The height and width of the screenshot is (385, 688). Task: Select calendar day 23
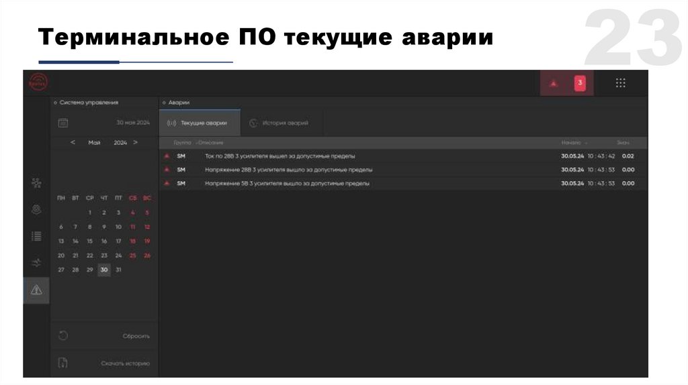(104, 256)
